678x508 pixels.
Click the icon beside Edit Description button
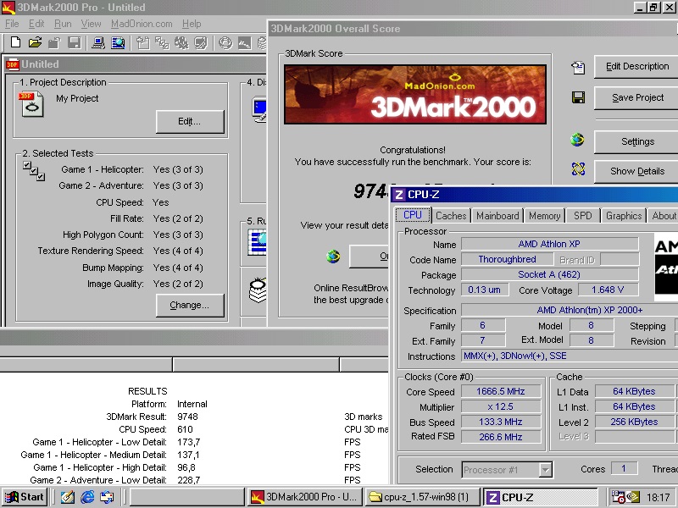point(578,67)
